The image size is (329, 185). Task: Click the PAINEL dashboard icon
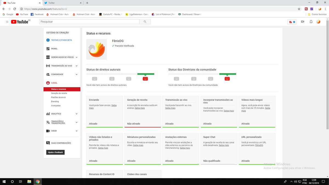[x=48, y=49]
